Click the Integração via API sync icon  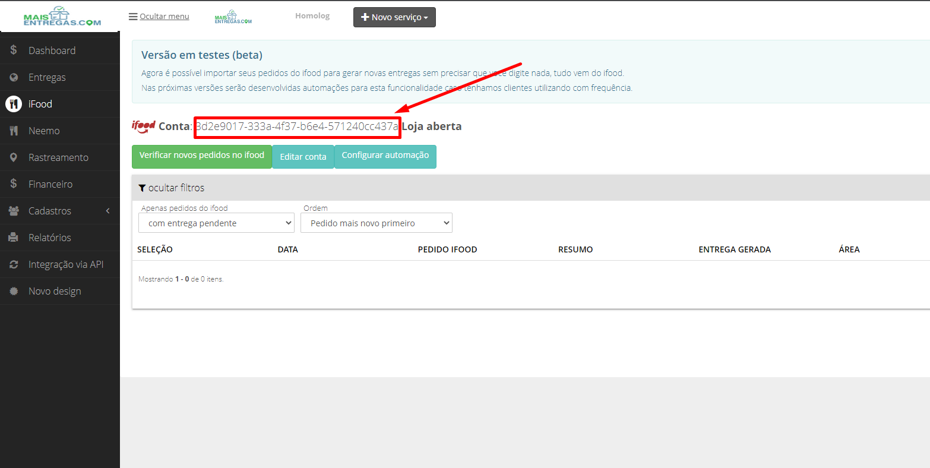click(14, 264)
